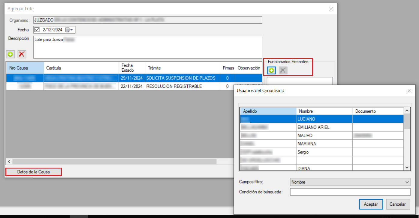
Task: Click the Cancelar button
Action: pyautogui.click(x=398, y=204)
